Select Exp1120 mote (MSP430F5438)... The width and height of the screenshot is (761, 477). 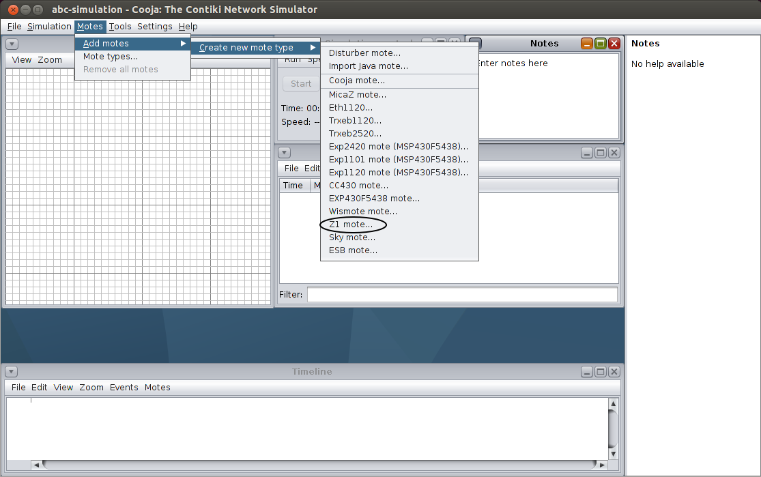[x=399, y=172]
